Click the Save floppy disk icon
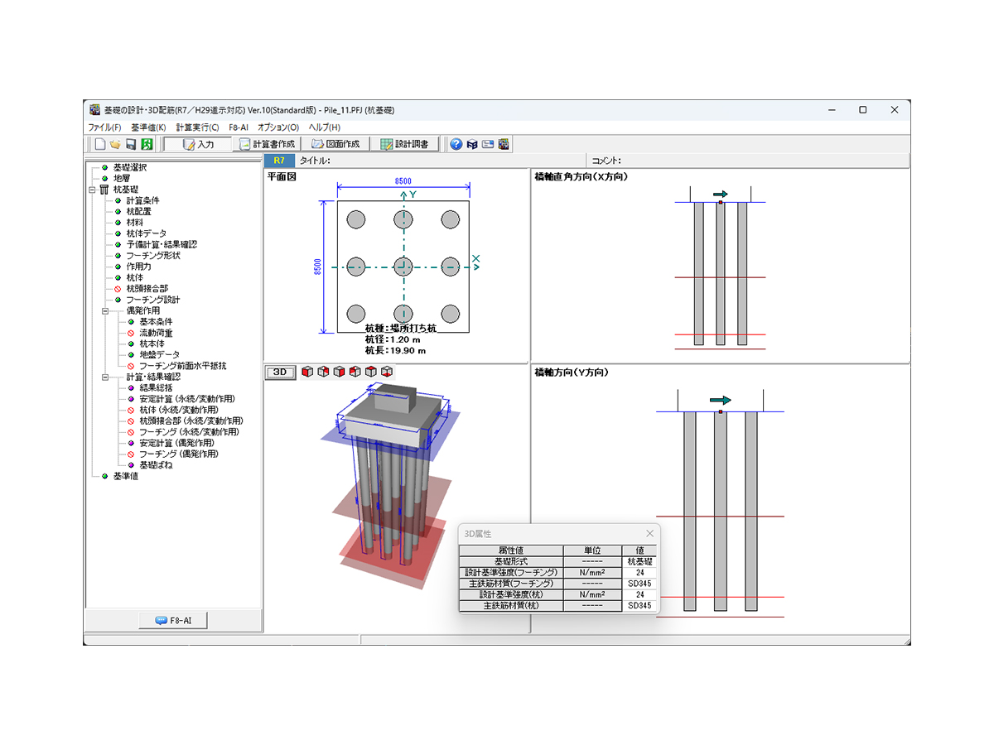This screenshot has width=994, height=745. click(x=131, y=144)
